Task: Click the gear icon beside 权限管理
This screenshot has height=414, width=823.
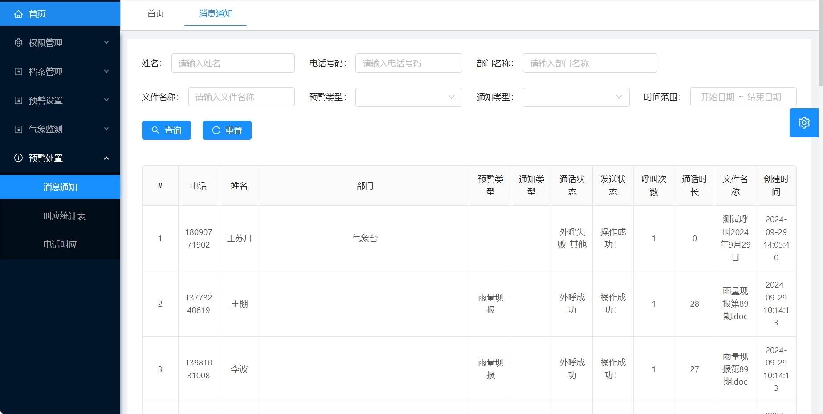Action: pyautogui.click(x=18, y=43)
